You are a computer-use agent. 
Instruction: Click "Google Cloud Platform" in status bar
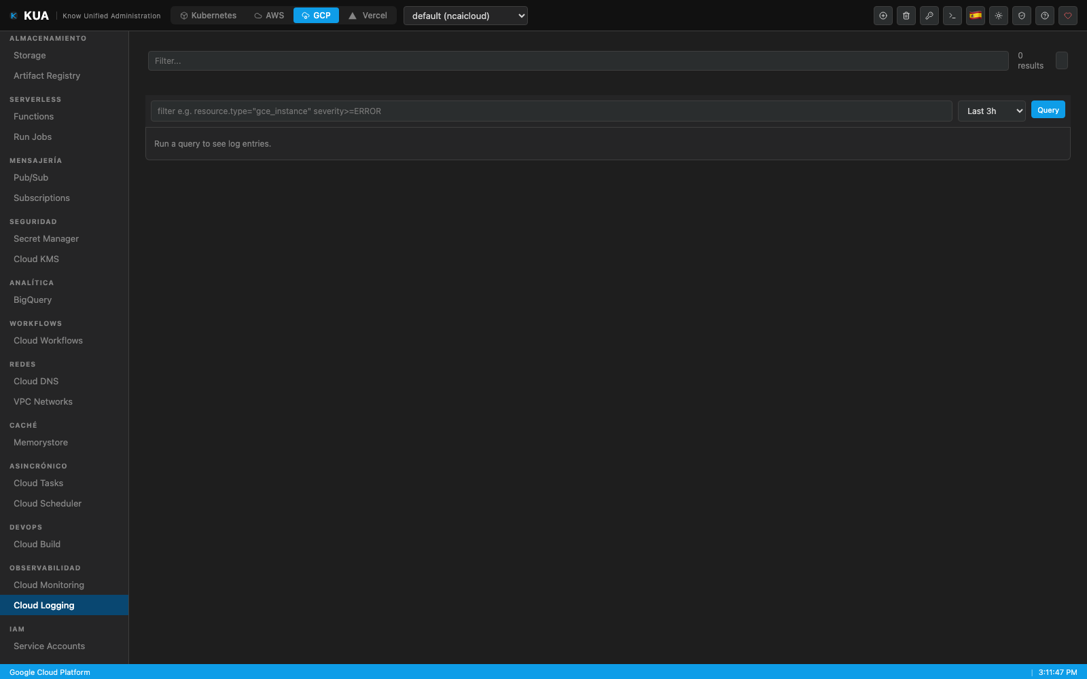tap(50, 672)
